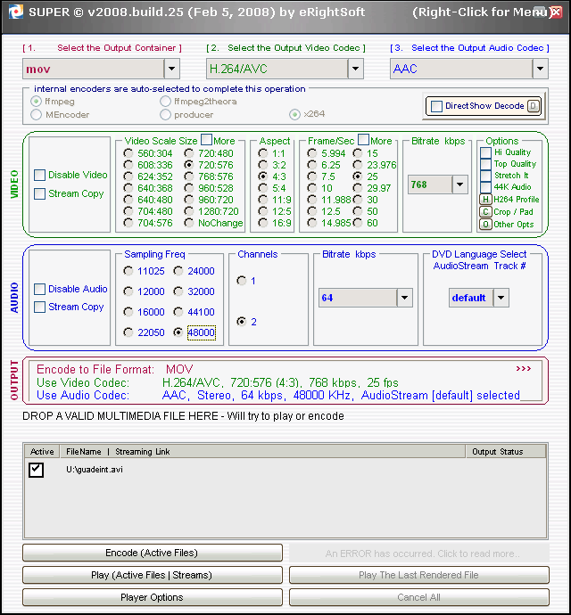Click the FileName column header
Viewport: 571px width, 615px height.
click(x=84, y=452)
